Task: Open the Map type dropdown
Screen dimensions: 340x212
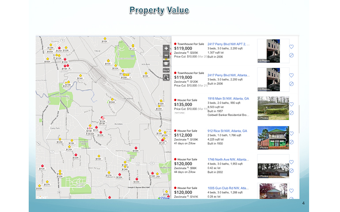Action: click(x=166, y=70)
